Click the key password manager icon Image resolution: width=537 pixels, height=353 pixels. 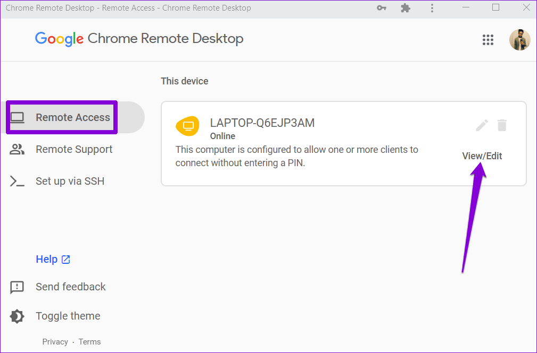382,8
